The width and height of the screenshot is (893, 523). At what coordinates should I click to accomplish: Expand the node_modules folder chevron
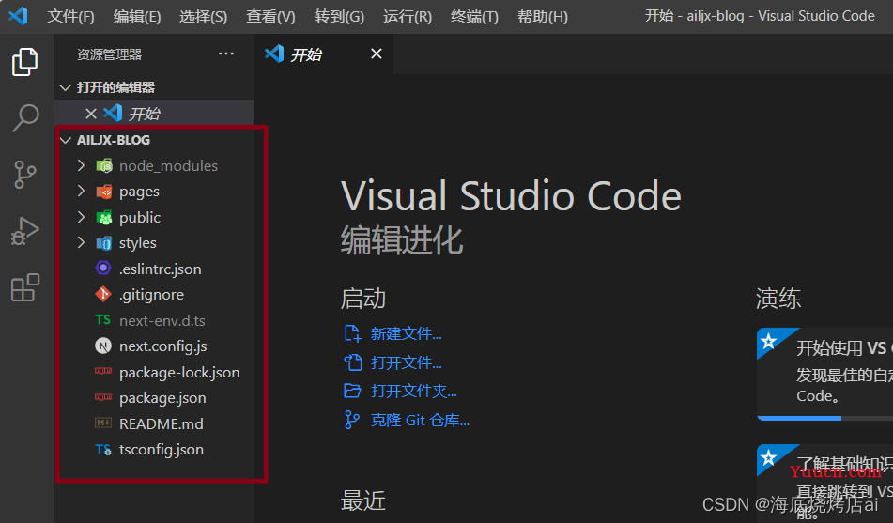tap(81, 165)
